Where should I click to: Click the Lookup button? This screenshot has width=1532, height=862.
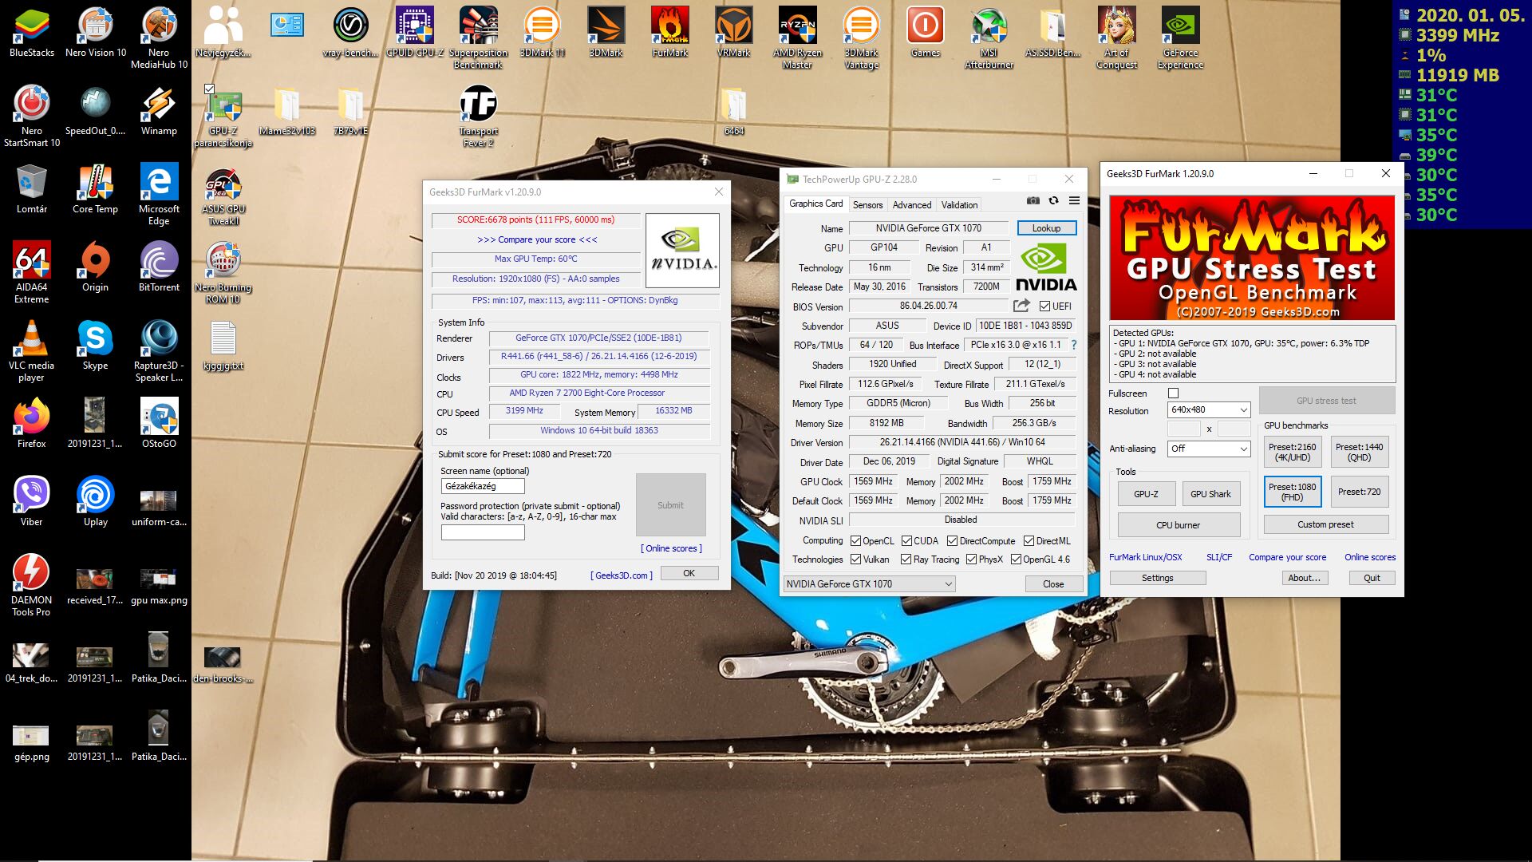1046,228
